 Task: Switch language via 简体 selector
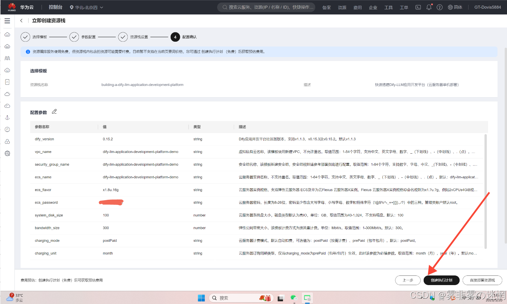pos(455,7)
